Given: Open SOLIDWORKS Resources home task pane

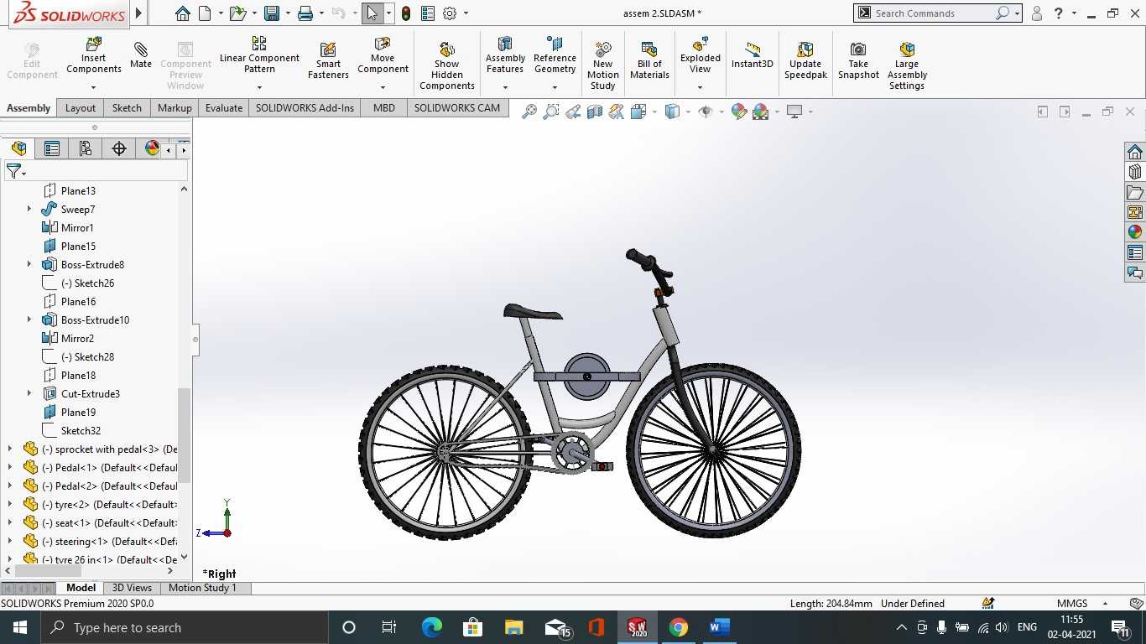Looking at the screenshot, I should click(x=1135, y=152).
